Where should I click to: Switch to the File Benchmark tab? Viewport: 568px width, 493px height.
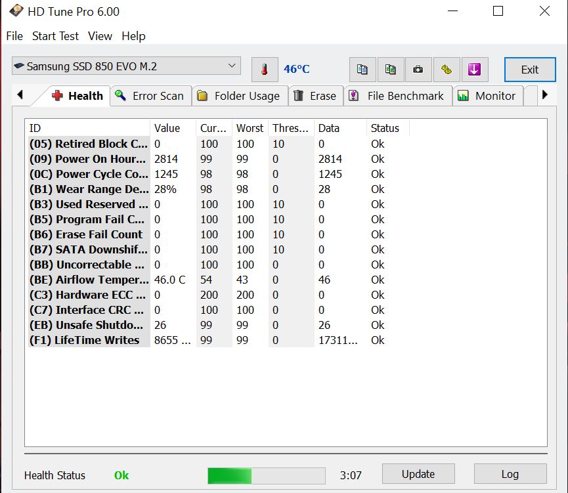pos(398,96)
